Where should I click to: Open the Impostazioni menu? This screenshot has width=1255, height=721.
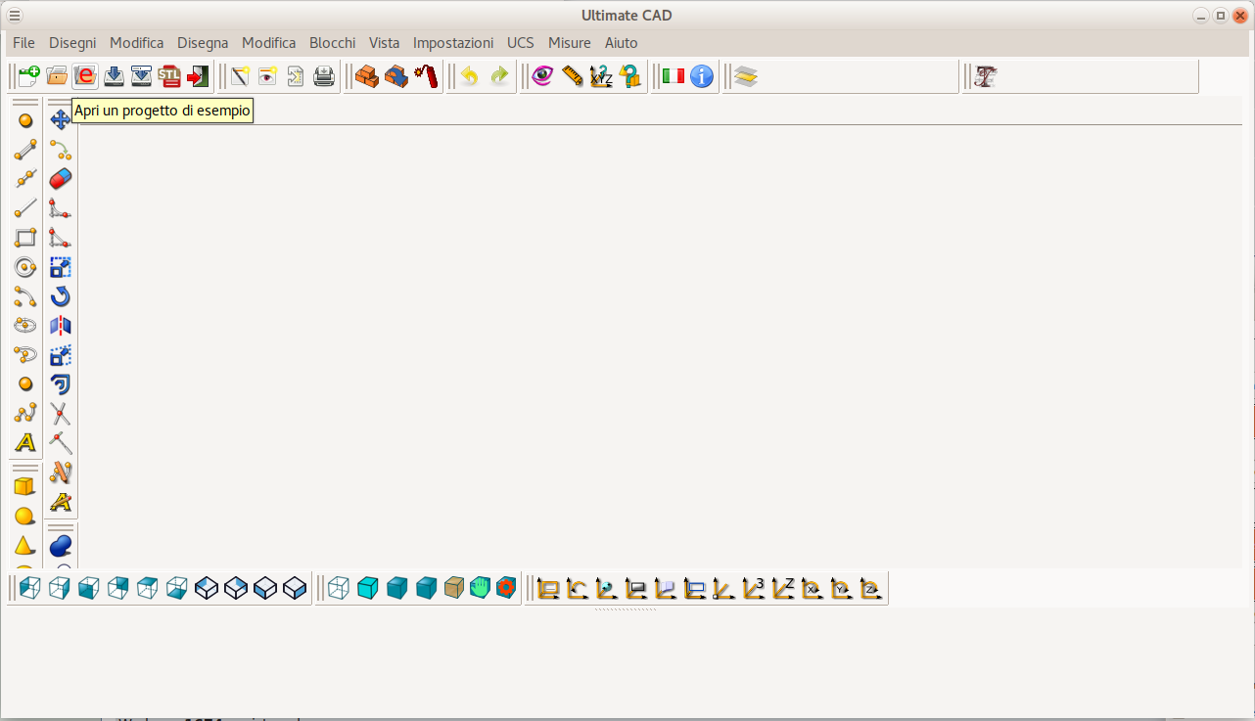click(453, 43)
